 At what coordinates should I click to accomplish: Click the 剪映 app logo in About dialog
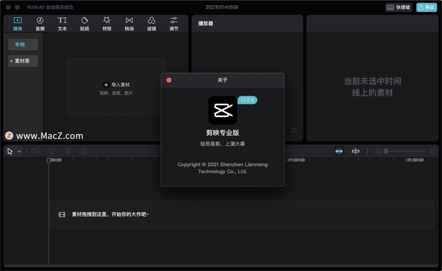click(x=222, y=110)
